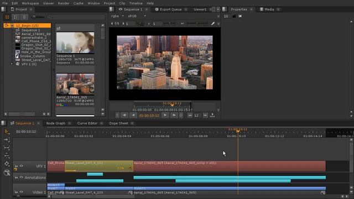Skip backward by 12 frames

[190, 116]
